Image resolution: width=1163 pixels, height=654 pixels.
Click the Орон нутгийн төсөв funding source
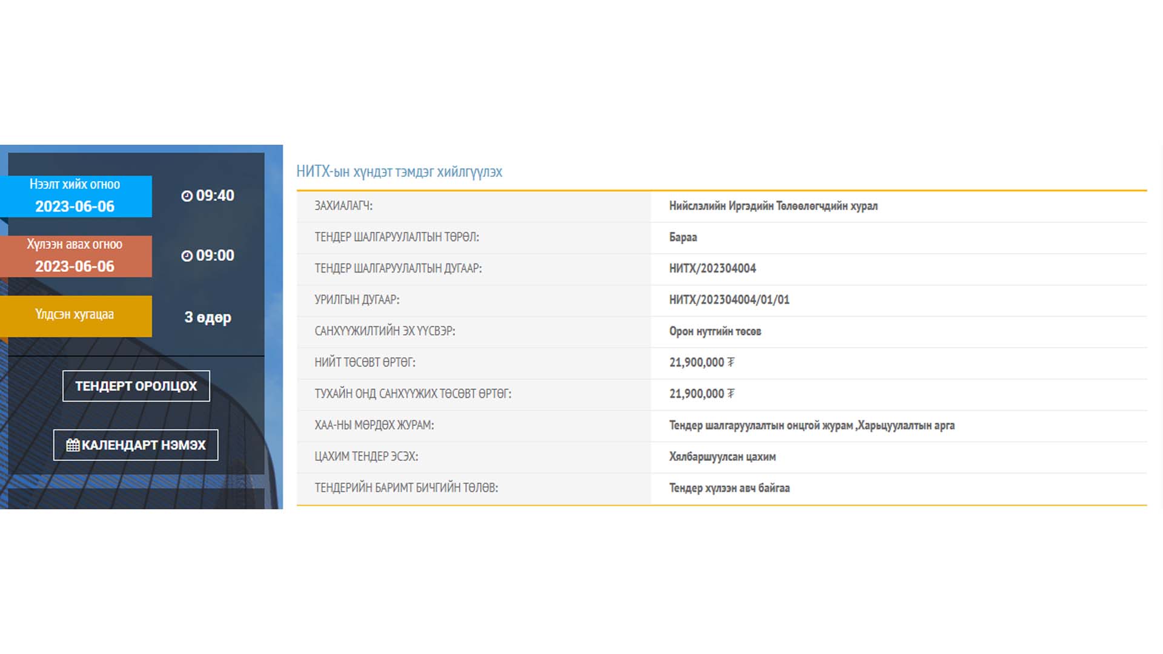coord(715,331)
